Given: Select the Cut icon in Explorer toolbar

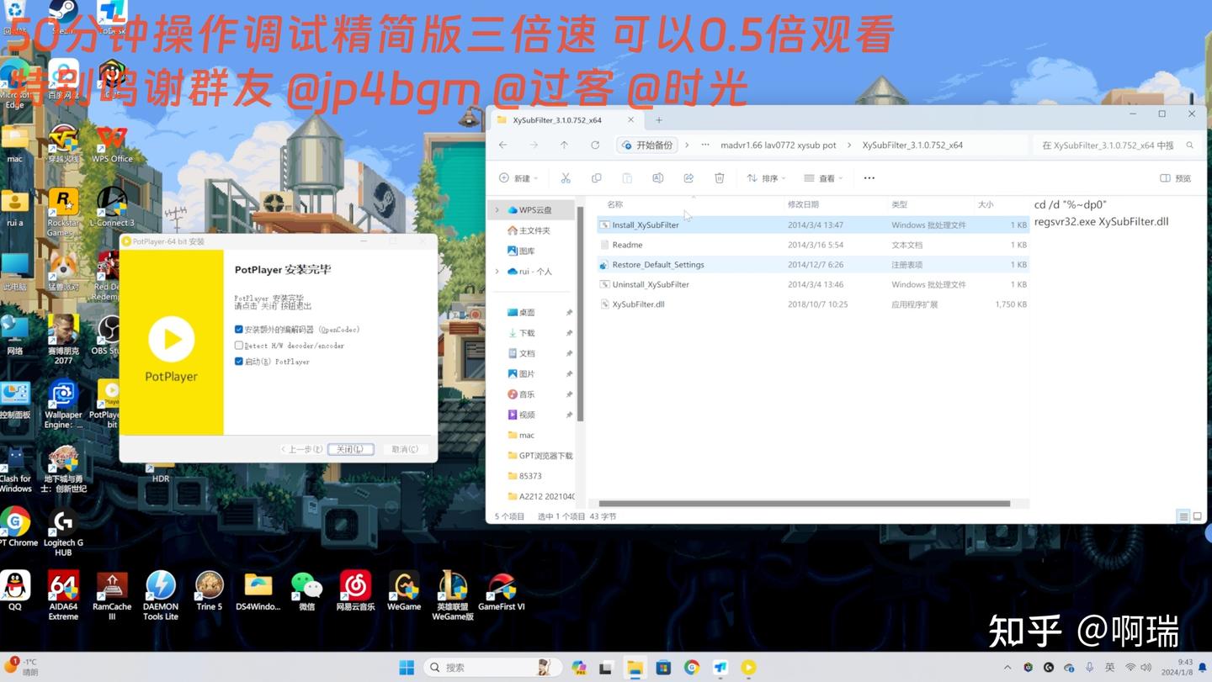Looking at the screenshot, I should point(565,177).
